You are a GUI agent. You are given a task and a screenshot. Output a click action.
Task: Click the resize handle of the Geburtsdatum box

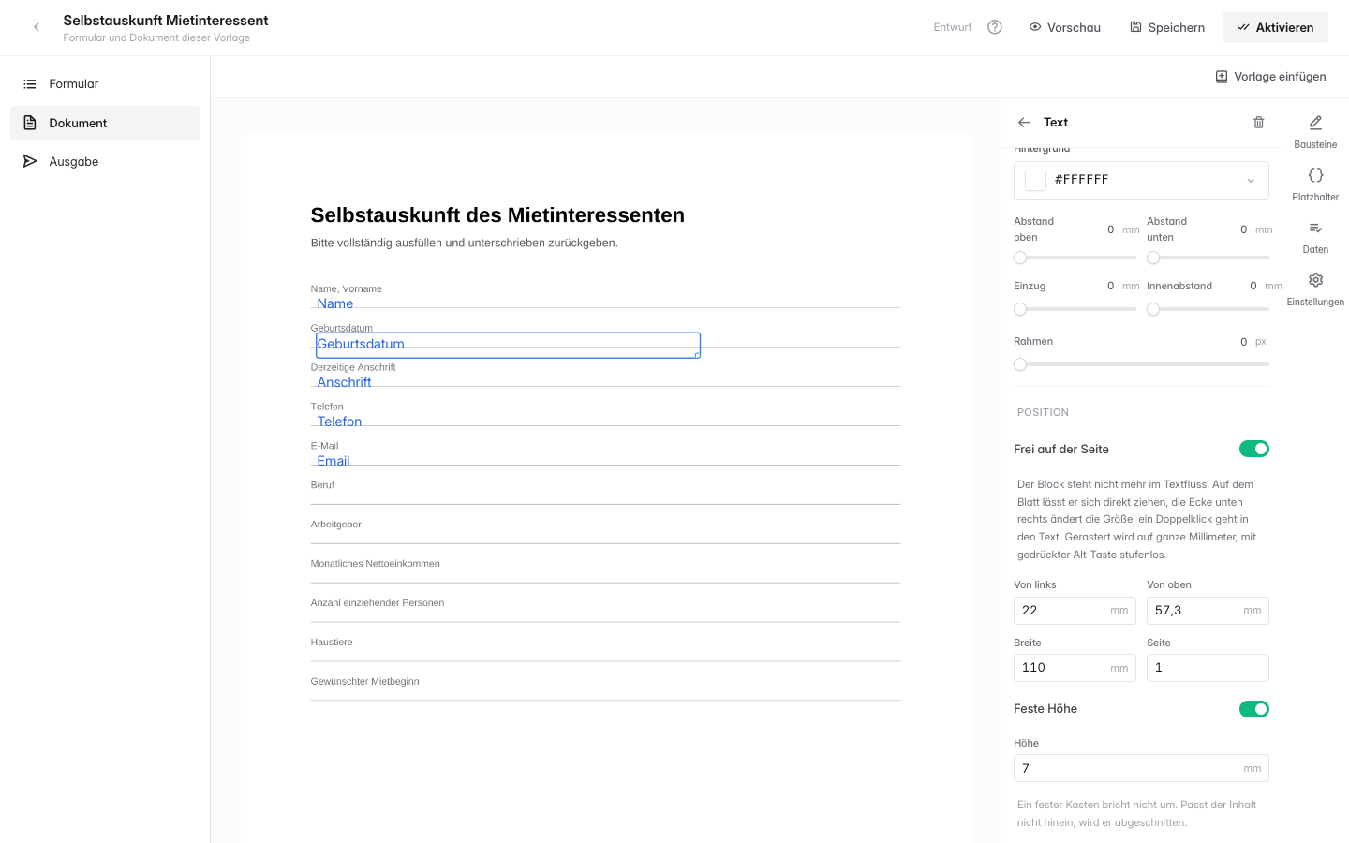(x=697, y=355)
